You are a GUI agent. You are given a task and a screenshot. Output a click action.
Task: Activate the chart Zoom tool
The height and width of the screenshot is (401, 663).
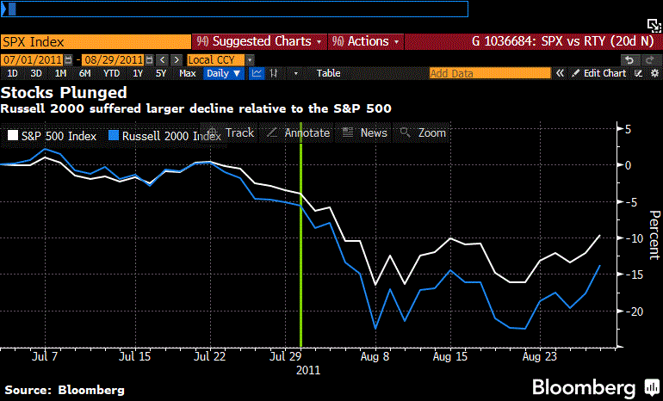(x=423, y=133)
